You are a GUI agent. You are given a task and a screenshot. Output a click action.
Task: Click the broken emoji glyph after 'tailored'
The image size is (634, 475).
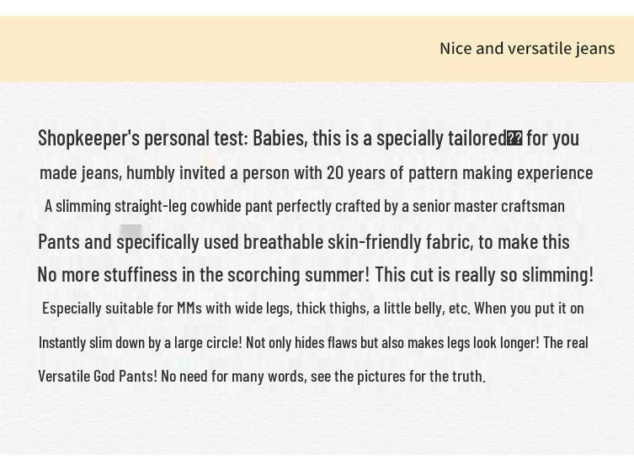(x=514, y=139)
